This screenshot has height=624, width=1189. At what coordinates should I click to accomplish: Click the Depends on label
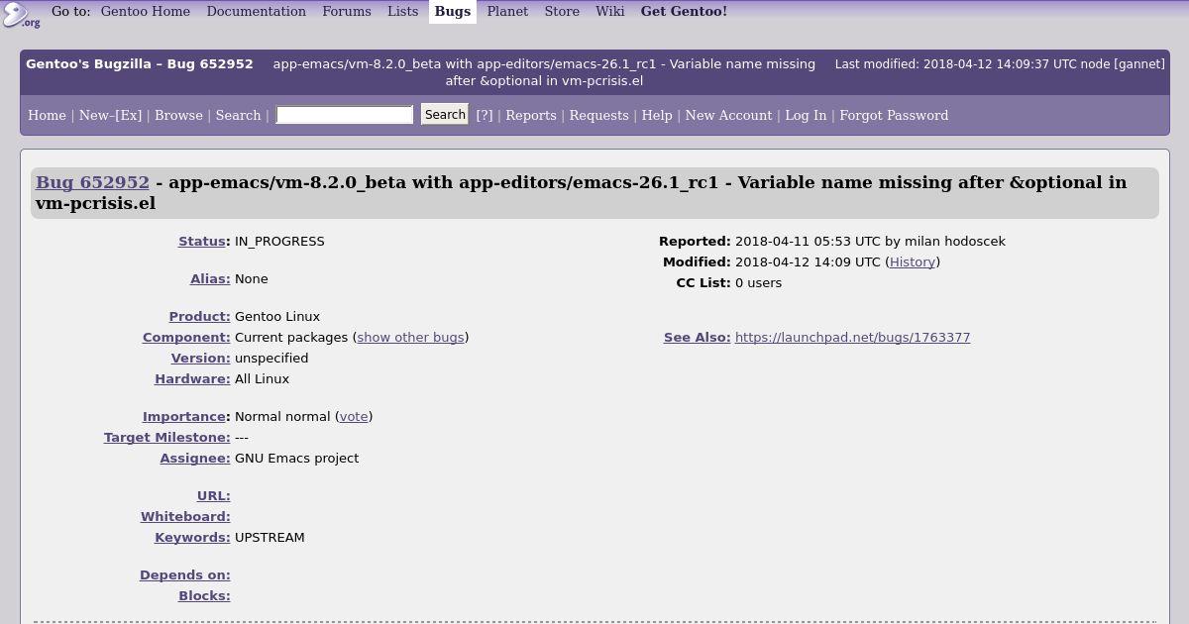pos(184,574)
